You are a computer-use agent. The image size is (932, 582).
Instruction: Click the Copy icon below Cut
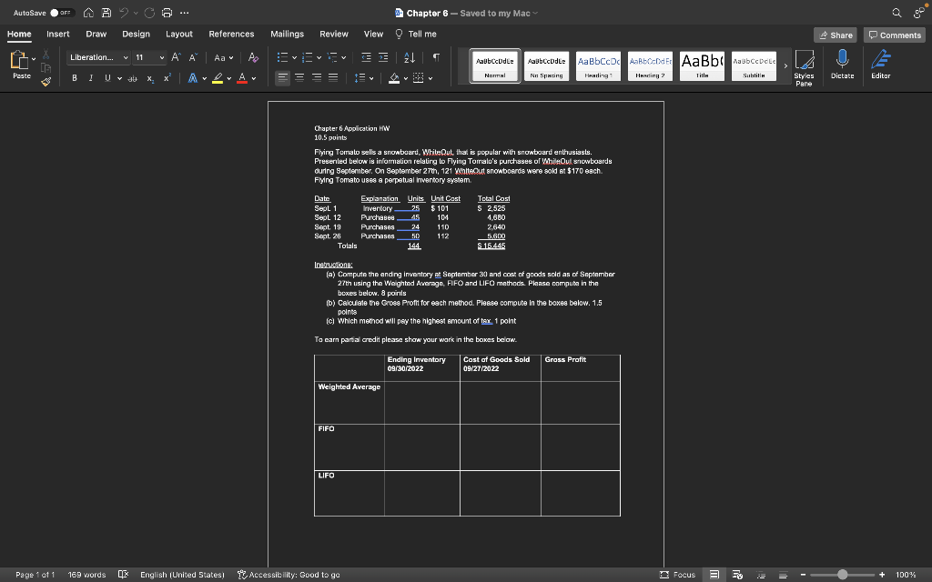pos(46,67)
